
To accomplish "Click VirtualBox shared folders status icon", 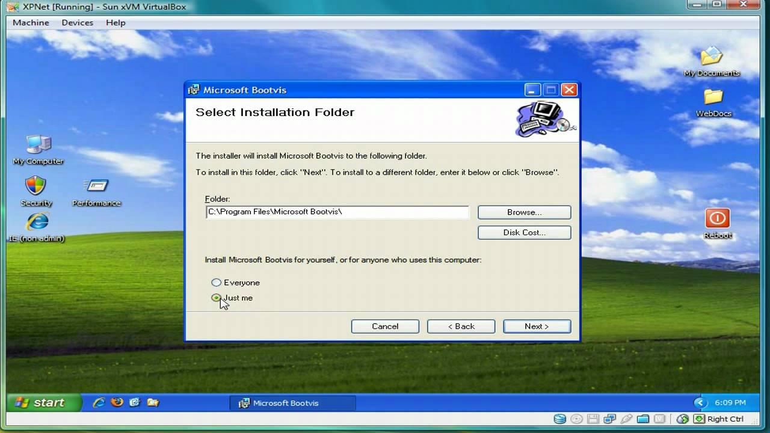I will (643, 419).
